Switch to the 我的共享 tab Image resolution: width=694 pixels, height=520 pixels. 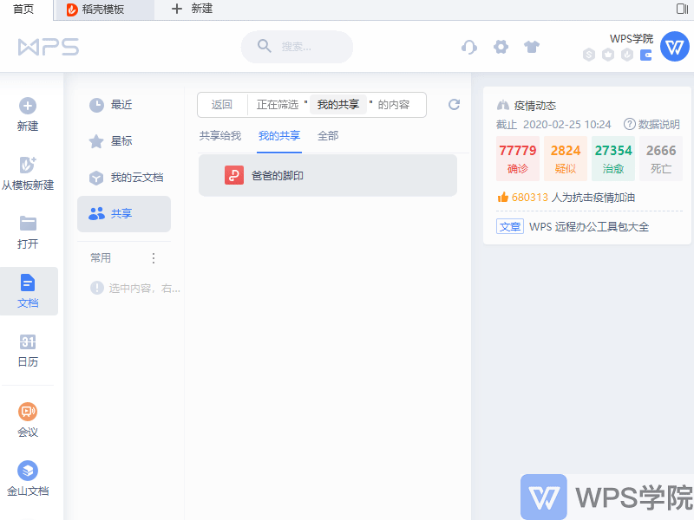click(x=279, y=136)
